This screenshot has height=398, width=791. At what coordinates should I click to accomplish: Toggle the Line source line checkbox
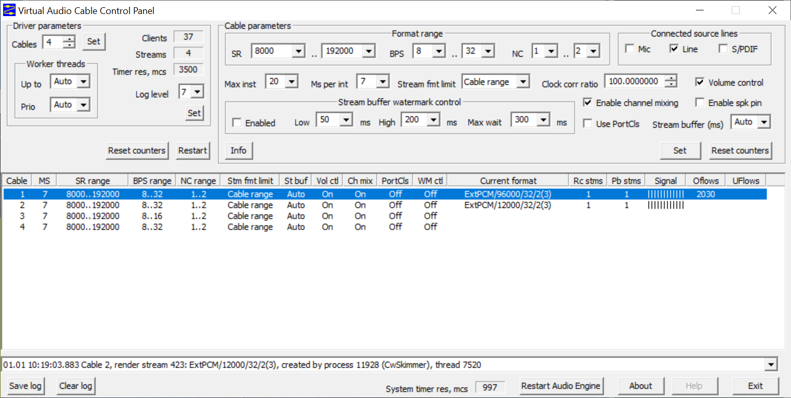coord(674,49)
